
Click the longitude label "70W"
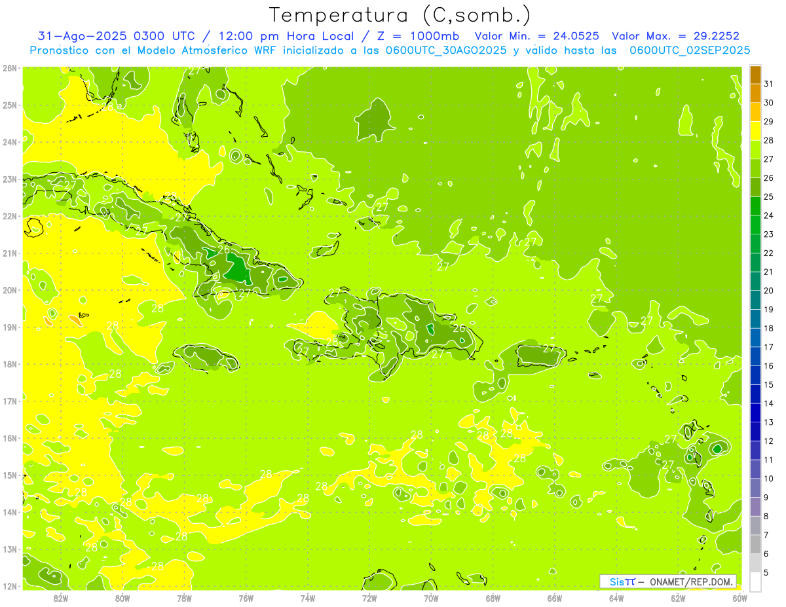(431, 598)
